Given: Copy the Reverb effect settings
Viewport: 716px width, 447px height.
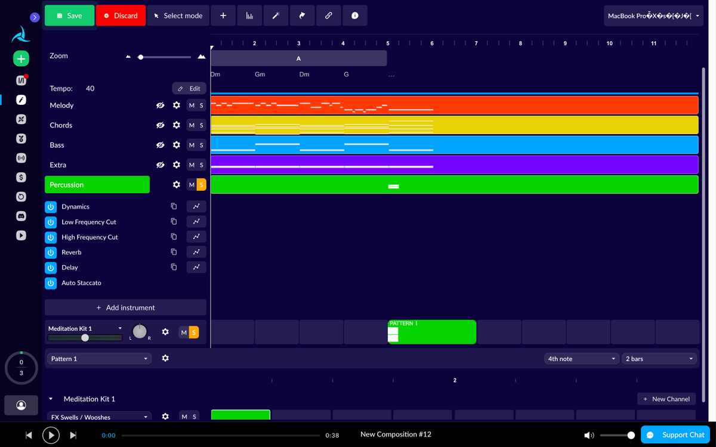Looking at the screenshot, I should [x=174, y=252].
